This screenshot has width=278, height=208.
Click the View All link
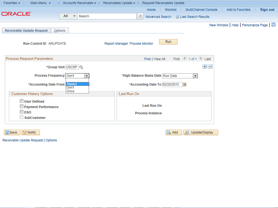coord(159,59)
